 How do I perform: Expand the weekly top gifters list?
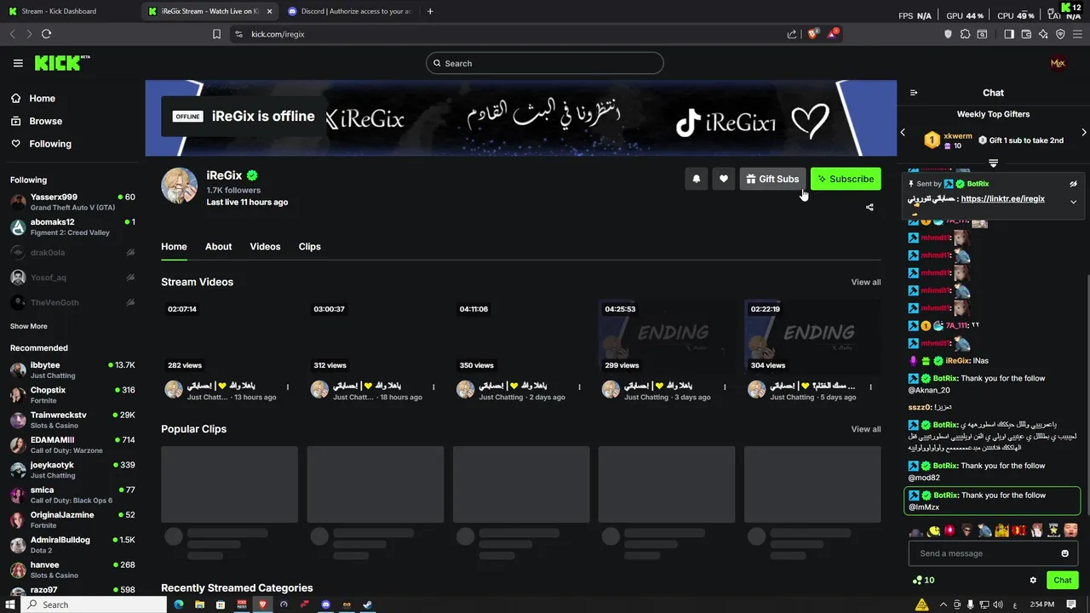[x=993, y=163]
